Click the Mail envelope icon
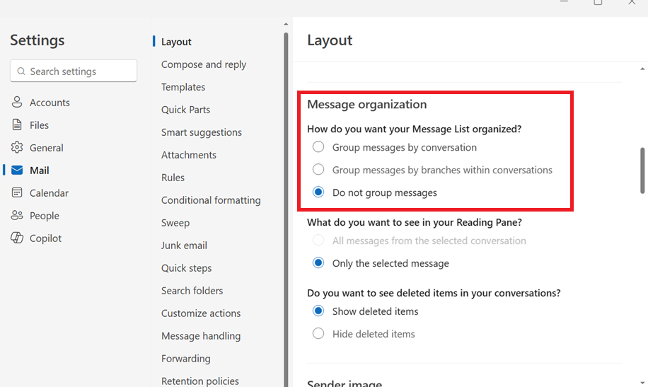 (17, 170)
